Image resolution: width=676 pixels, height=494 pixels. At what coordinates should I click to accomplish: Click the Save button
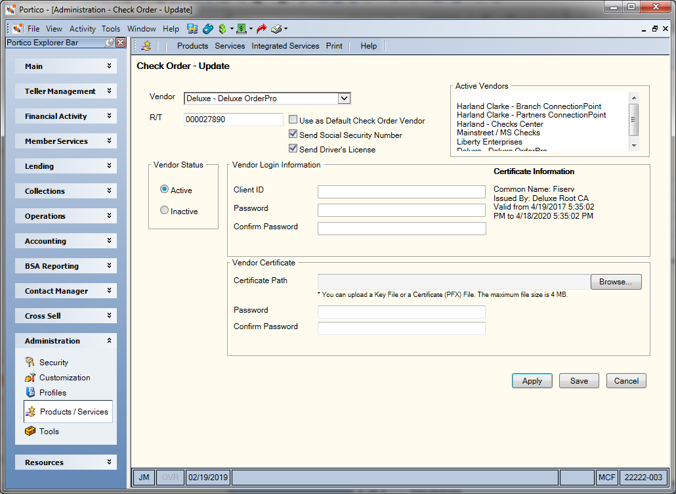tap(579, 381)
